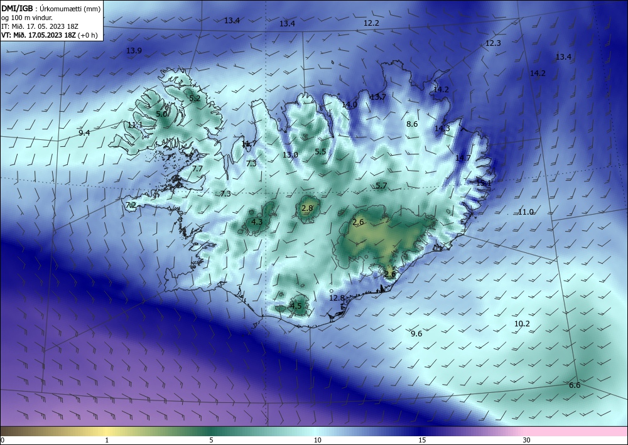Click the 'og 100 m vindur.' subtitle
The width and height of the screenshot is (628, 445).
pos(27,18)
